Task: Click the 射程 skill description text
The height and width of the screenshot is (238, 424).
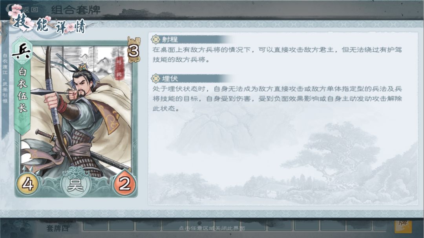Action: pyautogui.click(x=277, y=55)
